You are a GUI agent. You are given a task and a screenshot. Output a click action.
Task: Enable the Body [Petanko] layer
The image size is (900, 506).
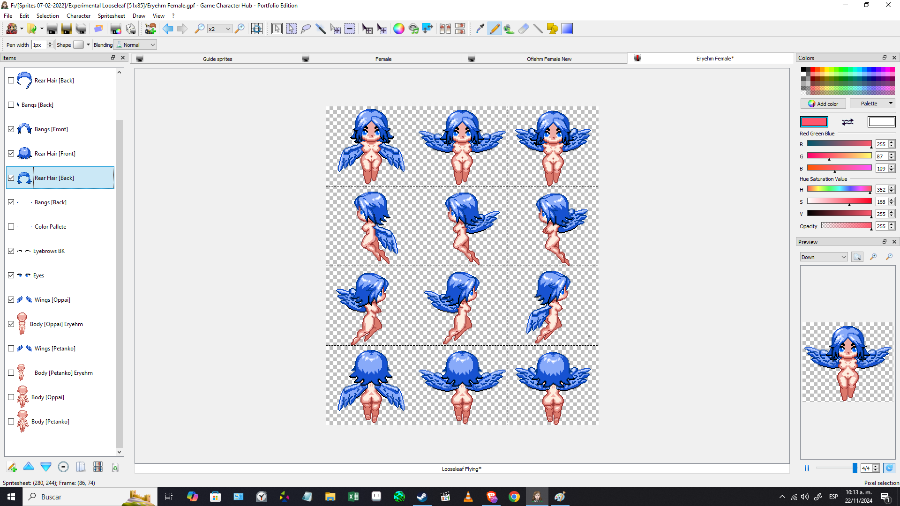(x=11, y=421)
